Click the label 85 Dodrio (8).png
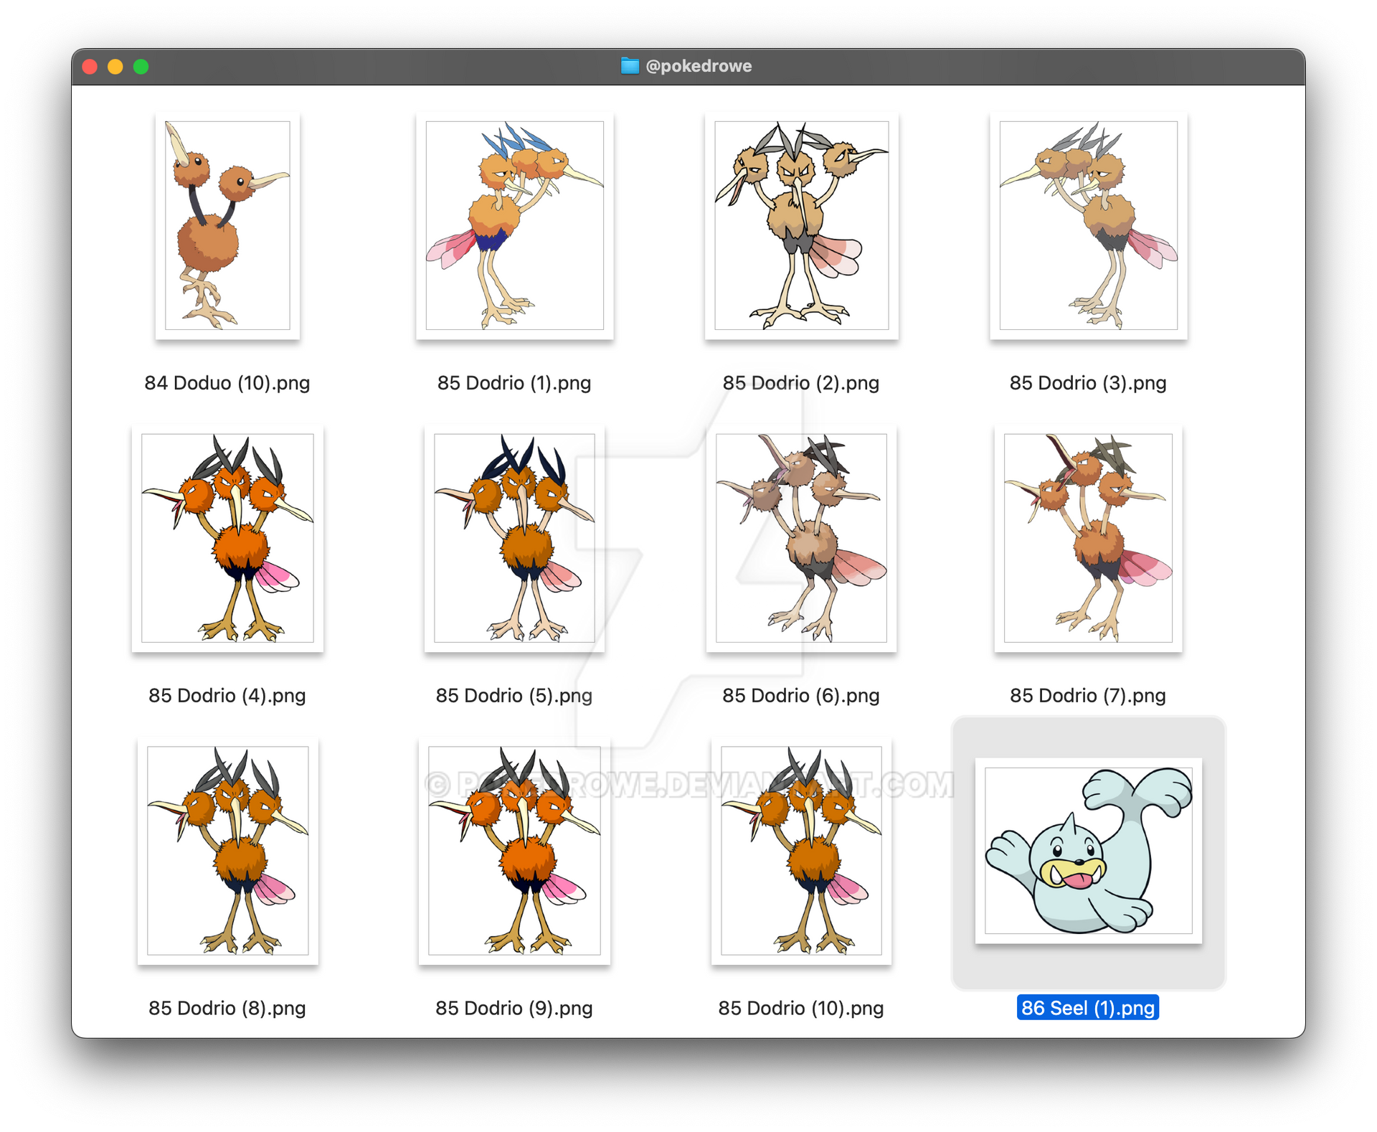Screen dimensions: 1377x1132 [x=227, y=1008]
